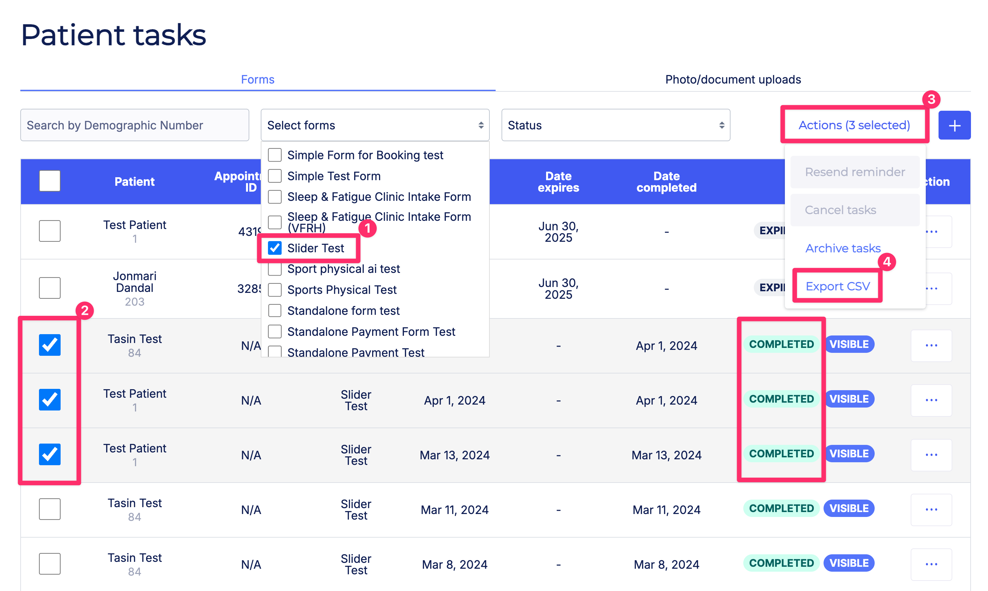Viewport: 988px width, 591px height.
Task: Uncheck the Slider Test form filter
Action: pos(275,248)
